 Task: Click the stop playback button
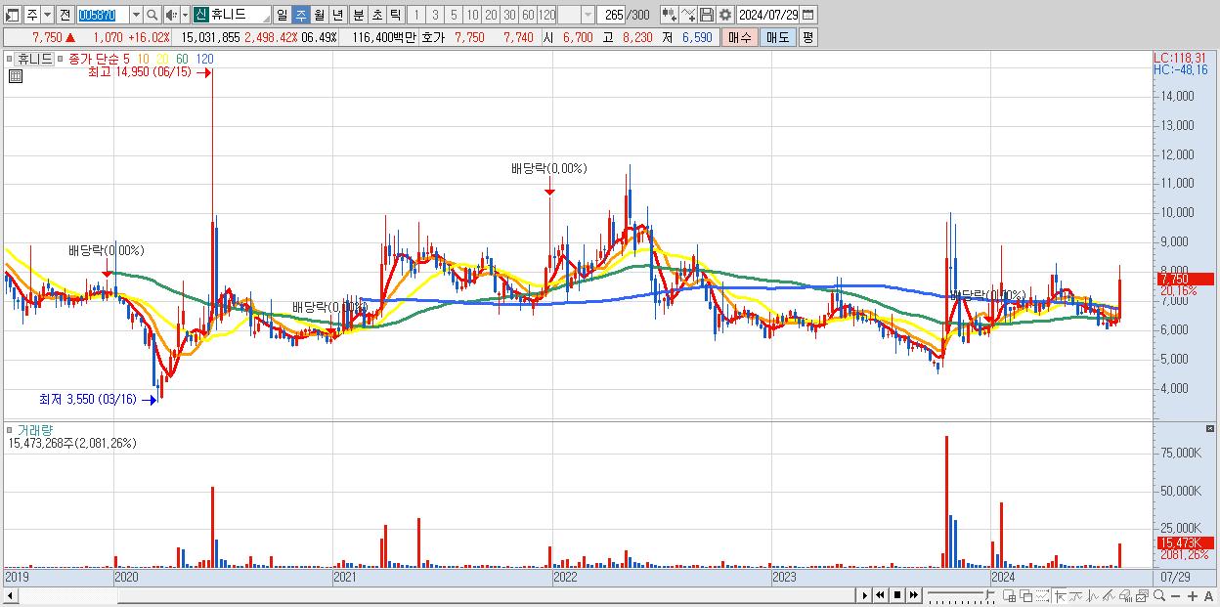(897, 595)
